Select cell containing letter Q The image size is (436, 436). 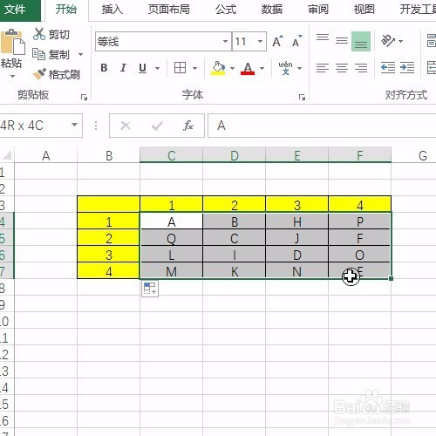coord(171,238)
